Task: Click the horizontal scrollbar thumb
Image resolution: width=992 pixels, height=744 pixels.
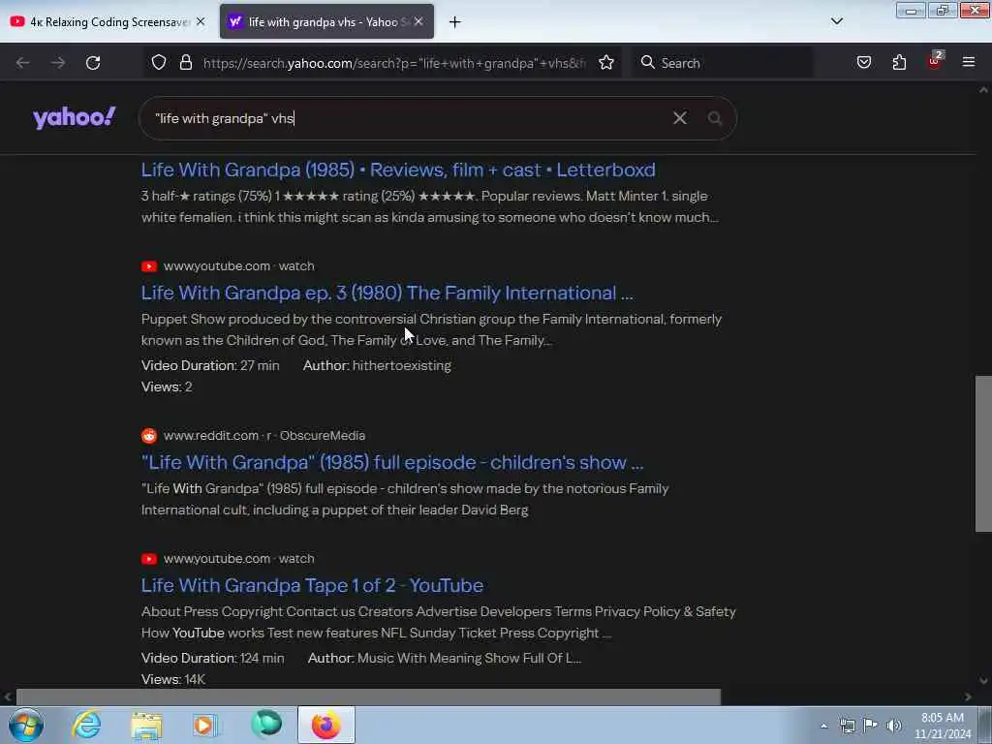Action: point(368,697)
